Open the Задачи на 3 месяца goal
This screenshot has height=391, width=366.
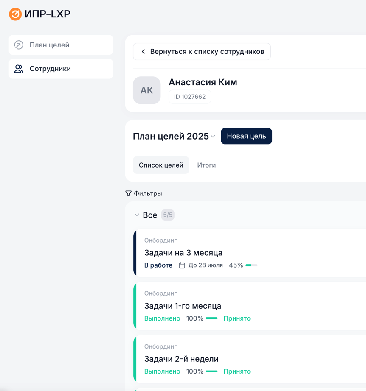pyautogui.click(x=183, y=253)
